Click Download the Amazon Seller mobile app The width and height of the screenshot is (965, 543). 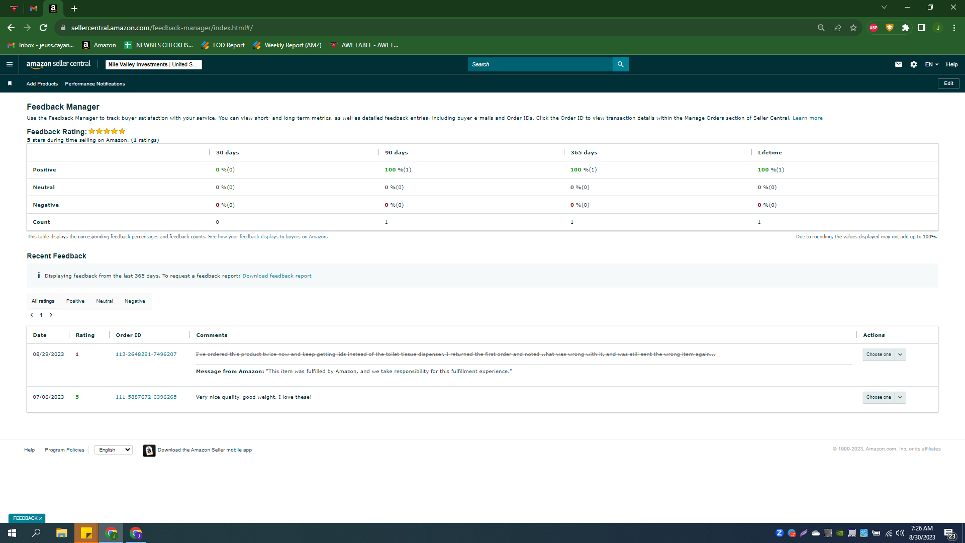pos(205,450)
